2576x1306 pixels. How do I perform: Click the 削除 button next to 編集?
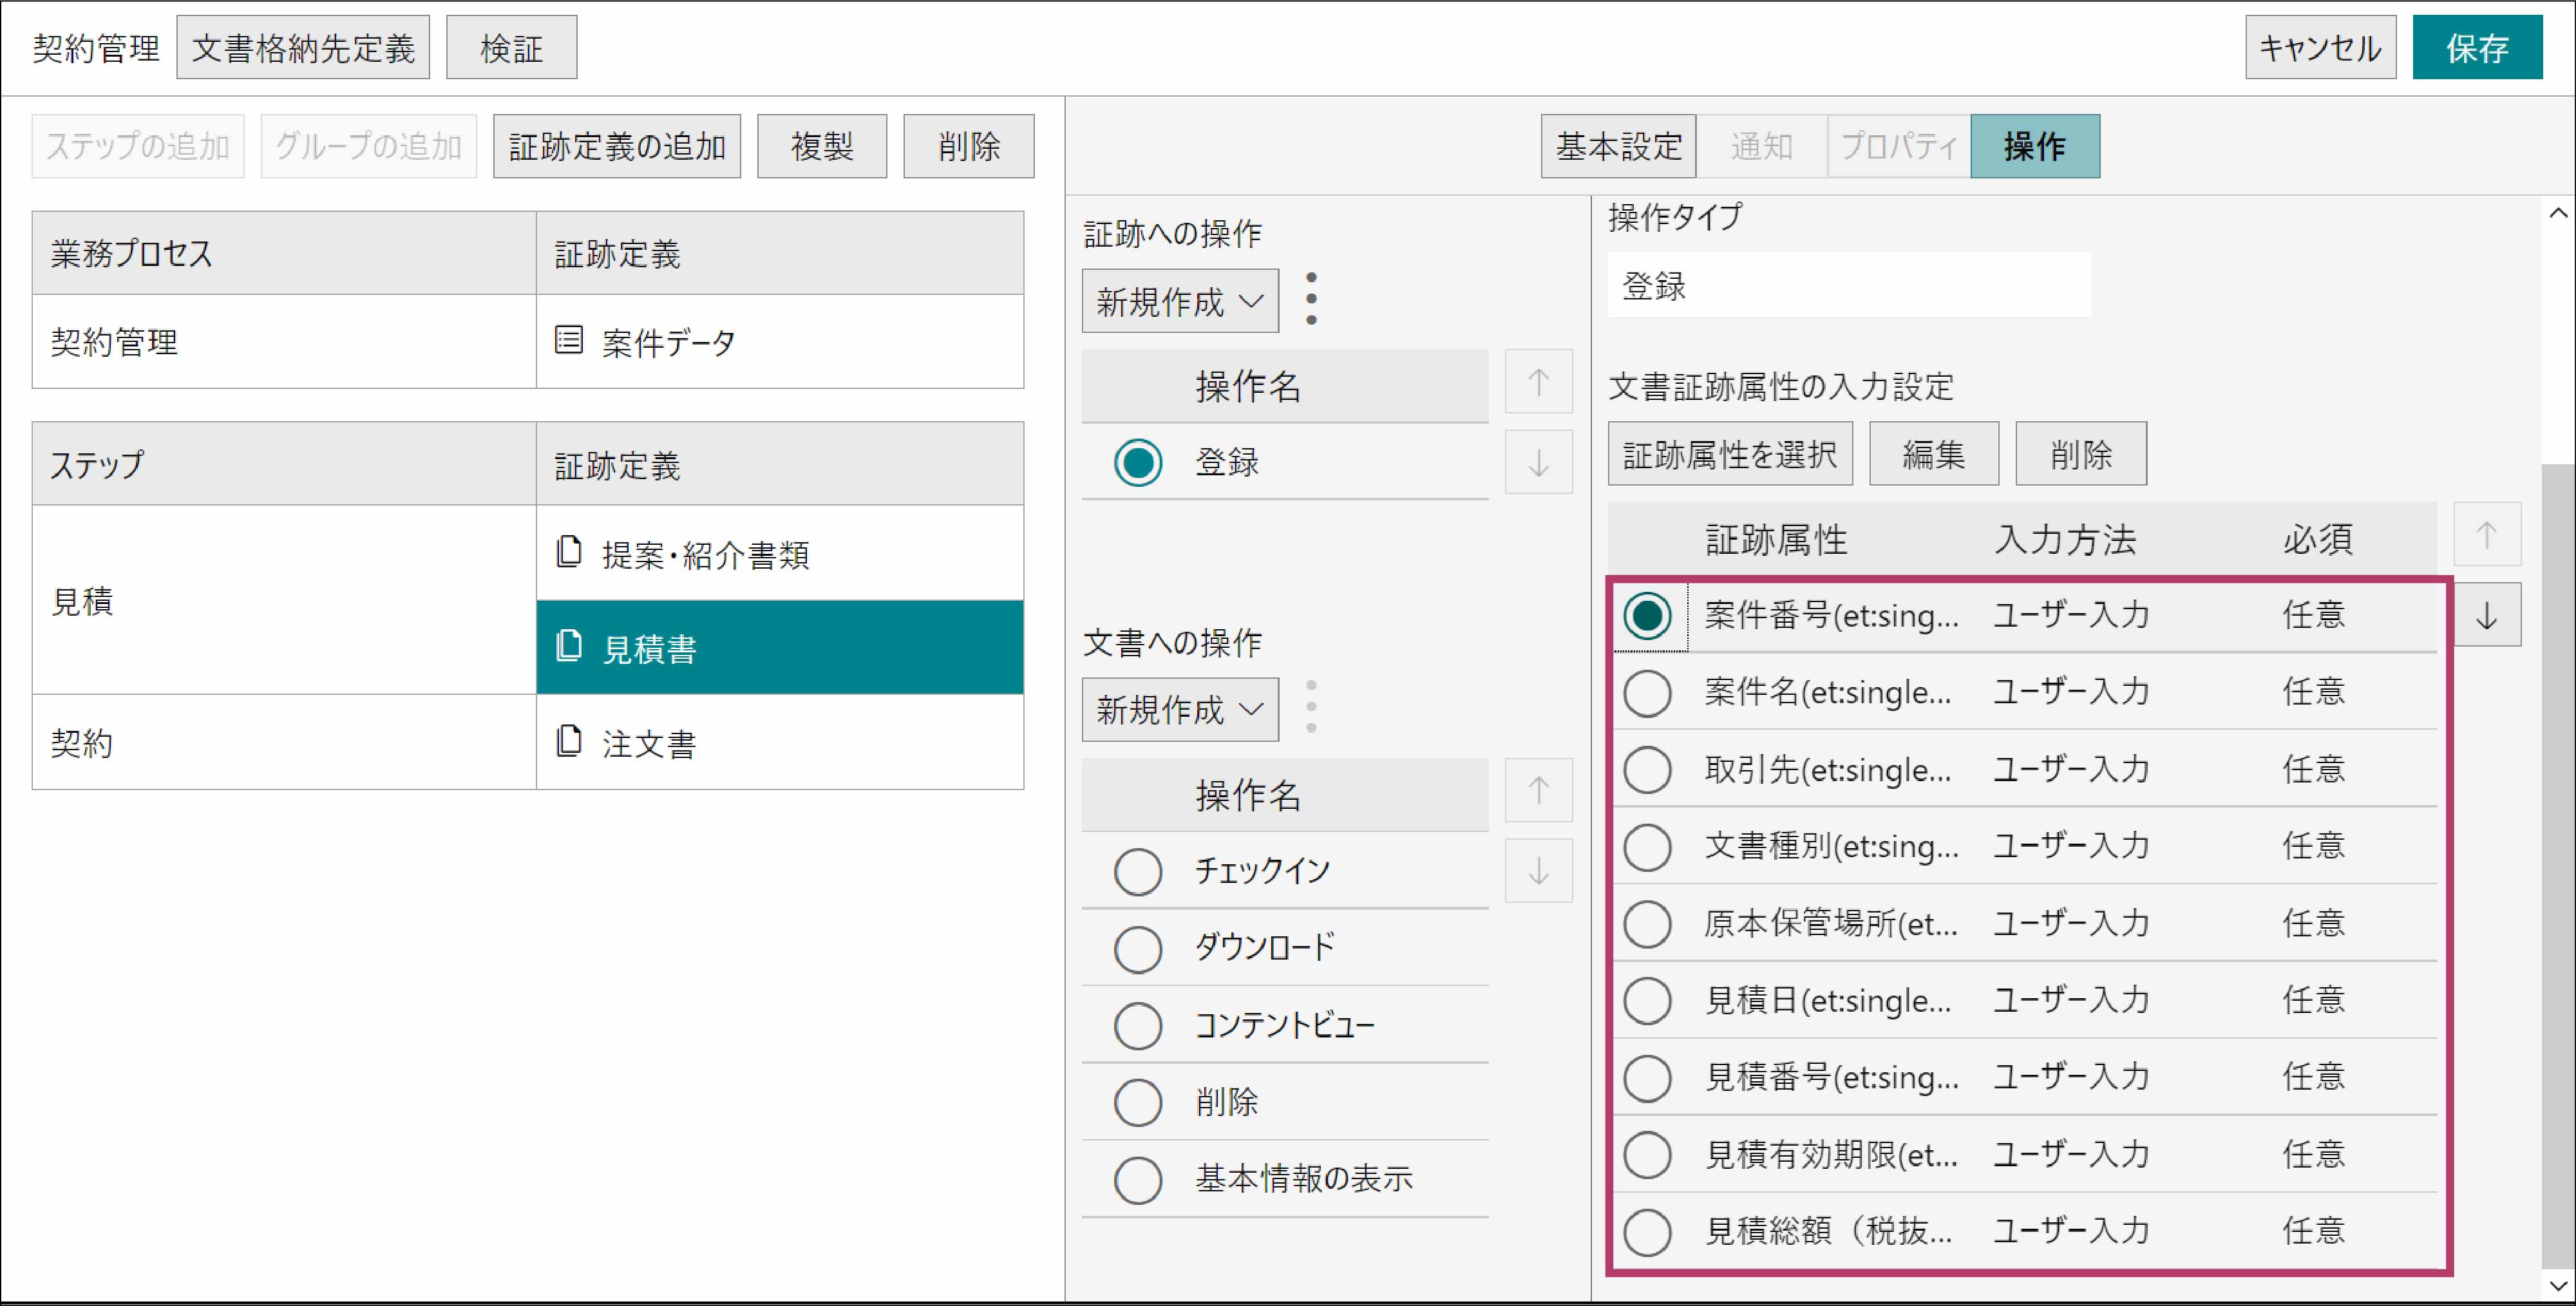(2081, 453)
